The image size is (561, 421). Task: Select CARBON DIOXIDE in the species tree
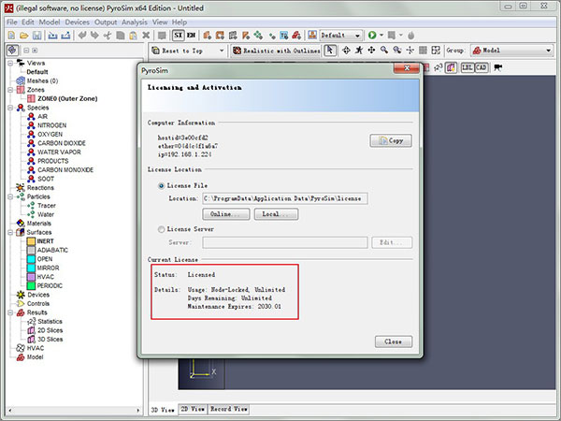click(x=62, y=143)
